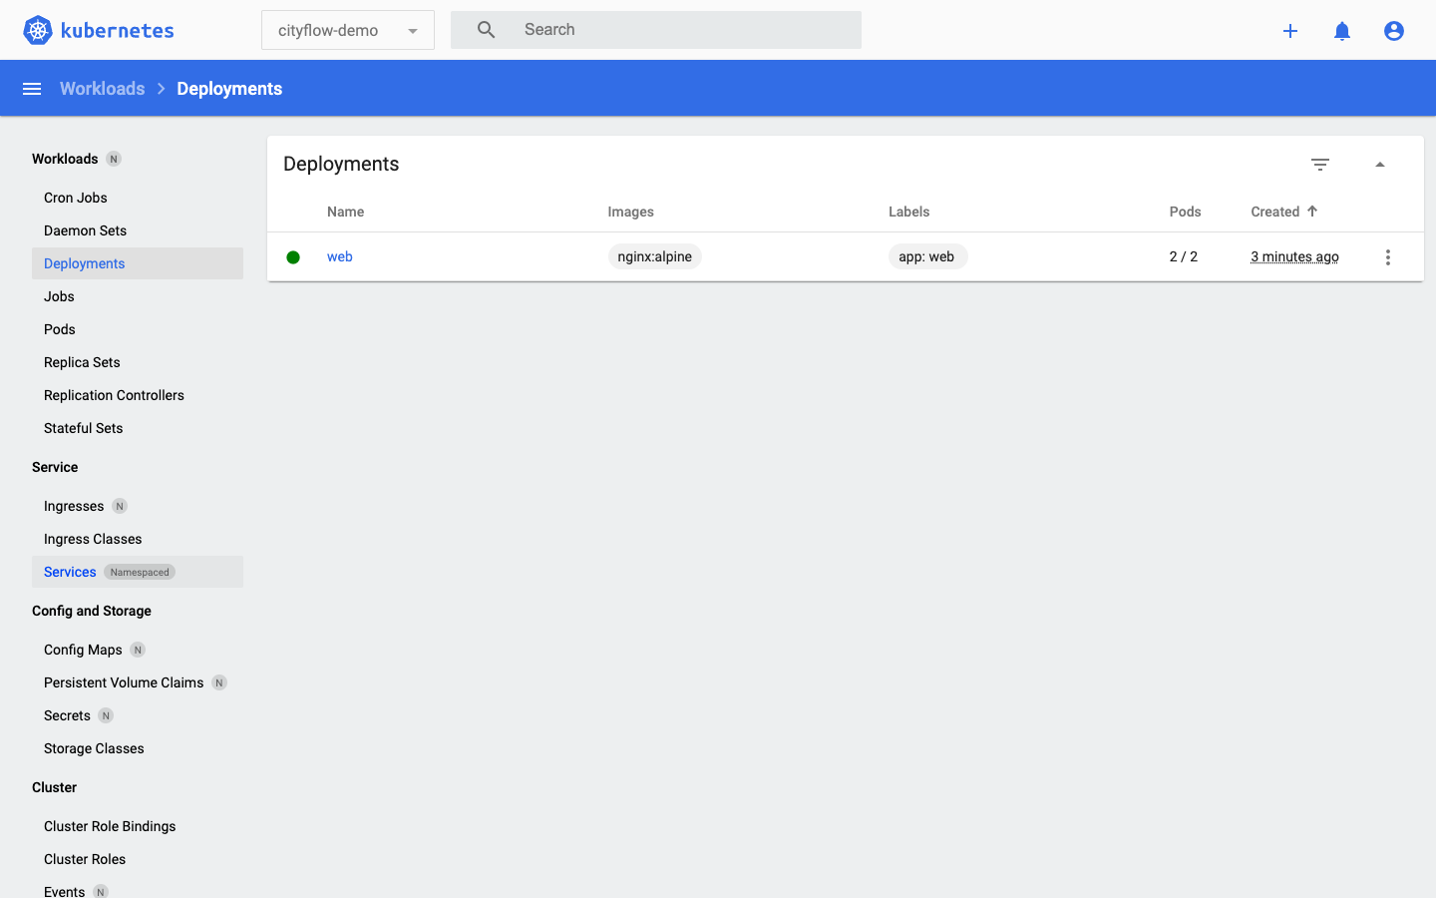Click the N badge next to Secrets

tap(106, 715)
